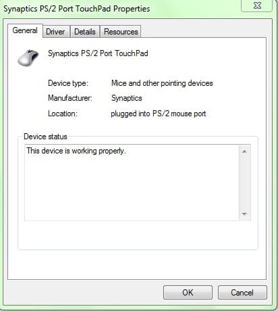The image size is (278, 311).
Task: Select the General tab
Action: point(25,30)
